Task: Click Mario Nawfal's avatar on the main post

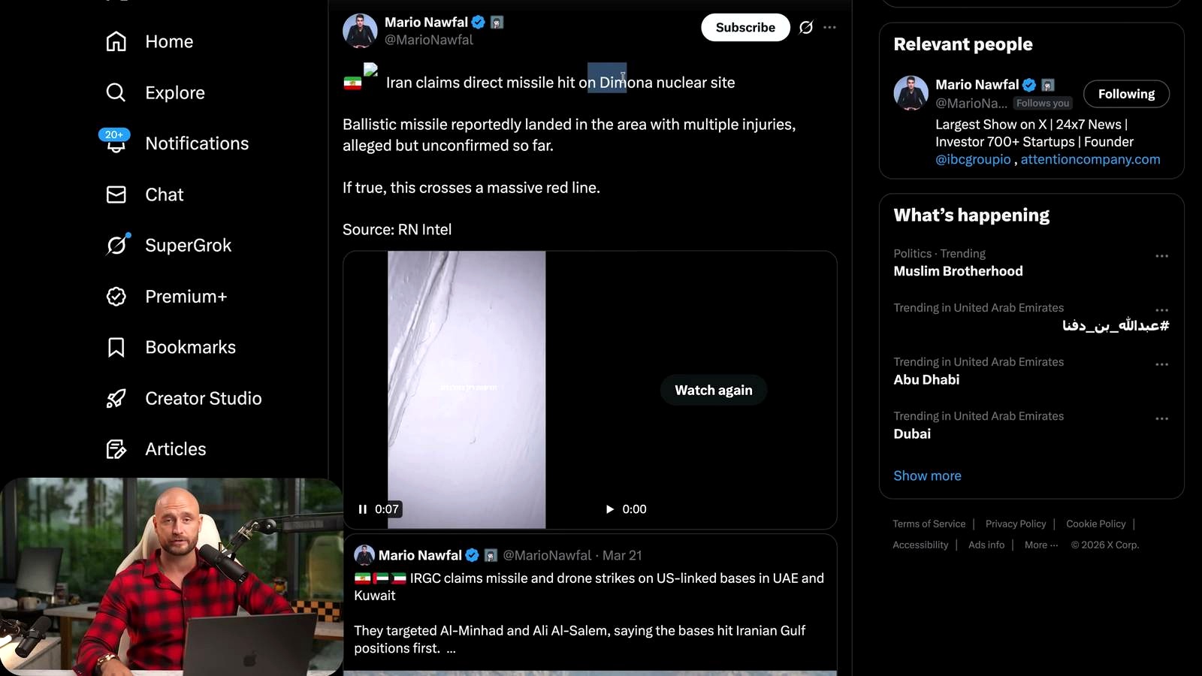Action: click(360, 31)
